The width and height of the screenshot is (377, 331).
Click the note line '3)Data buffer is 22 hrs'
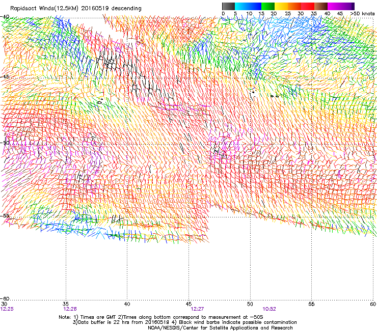(184, 322)
